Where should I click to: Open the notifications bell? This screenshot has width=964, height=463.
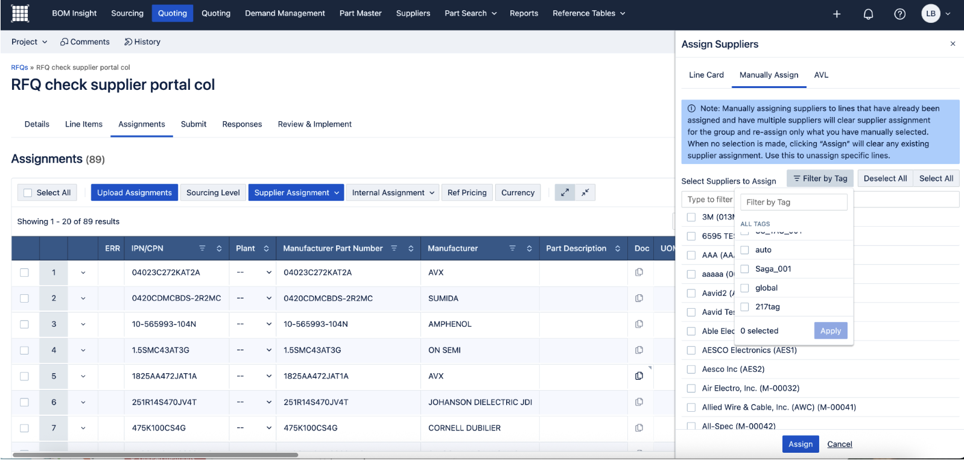click(868, 14)
